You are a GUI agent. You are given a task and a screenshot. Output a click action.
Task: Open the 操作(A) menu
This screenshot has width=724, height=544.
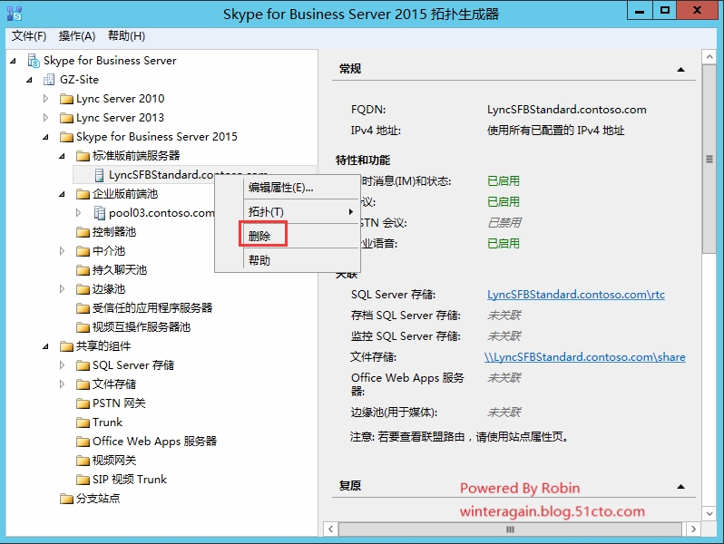pos(77,36)
